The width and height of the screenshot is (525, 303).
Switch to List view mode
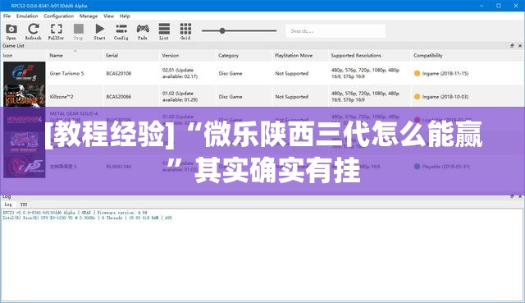click(164, 31)
